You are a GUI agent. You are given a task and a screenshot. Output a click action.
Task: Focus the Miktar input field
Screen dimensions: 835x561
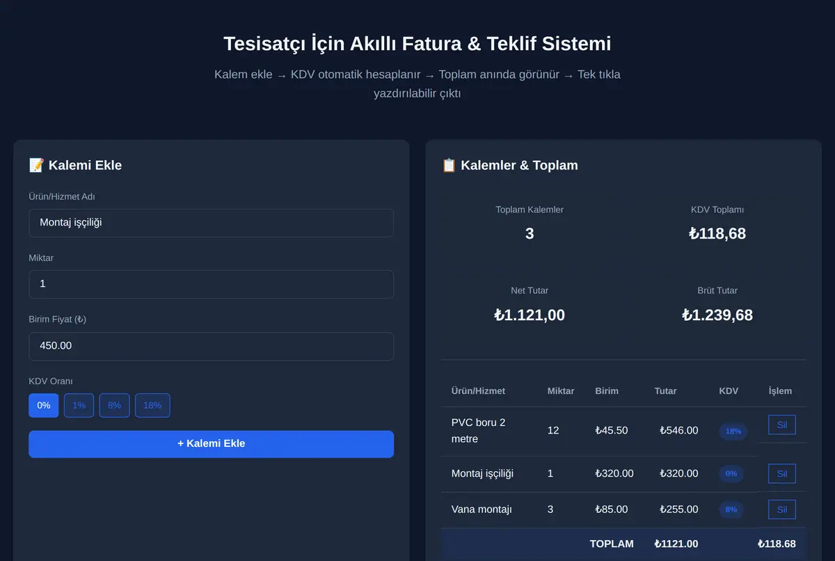(x=211, y=284)
